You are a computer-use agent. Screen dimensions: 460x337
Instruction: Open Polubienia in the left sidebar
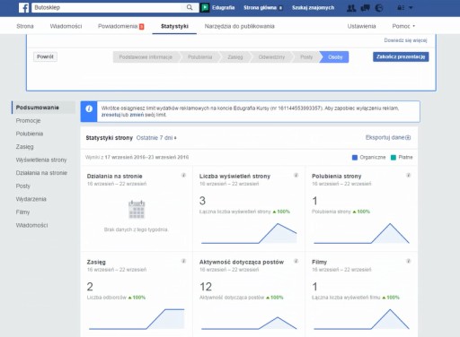tap(30, 134)
